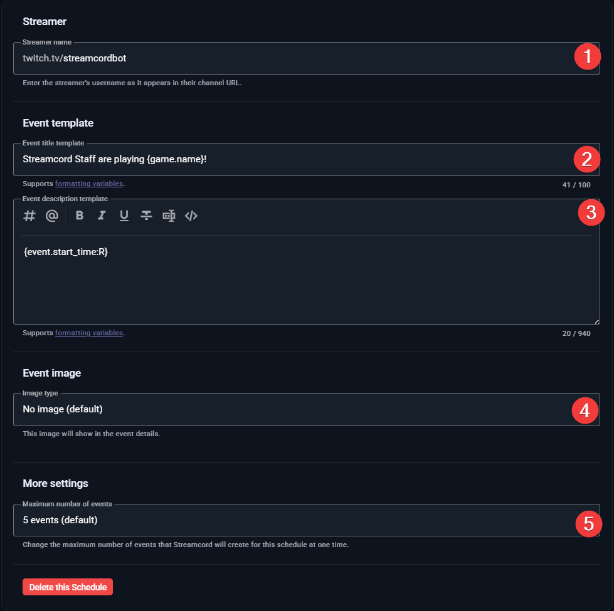This screenshot has width=614, height=611.
Task: Select the underline formatting icon
Action: click(124, 216)
